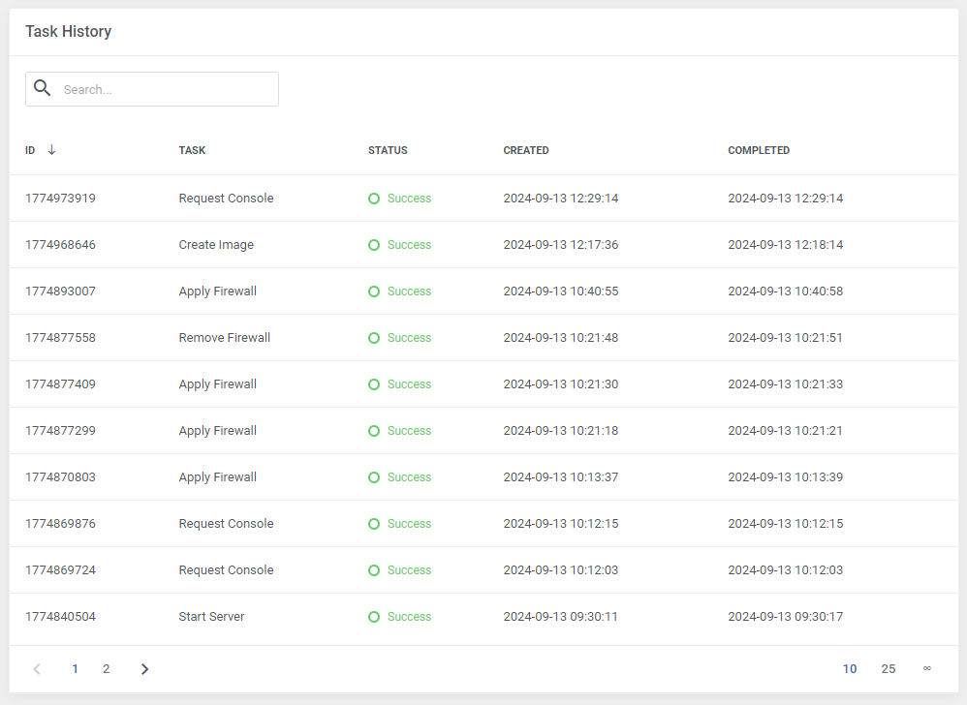Click created time 2024-09-13 10:21:48
Screen dimensions: 967x705
(x=561, y=338)
